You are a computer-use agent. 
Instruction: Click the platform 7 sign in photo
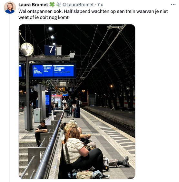50,50
